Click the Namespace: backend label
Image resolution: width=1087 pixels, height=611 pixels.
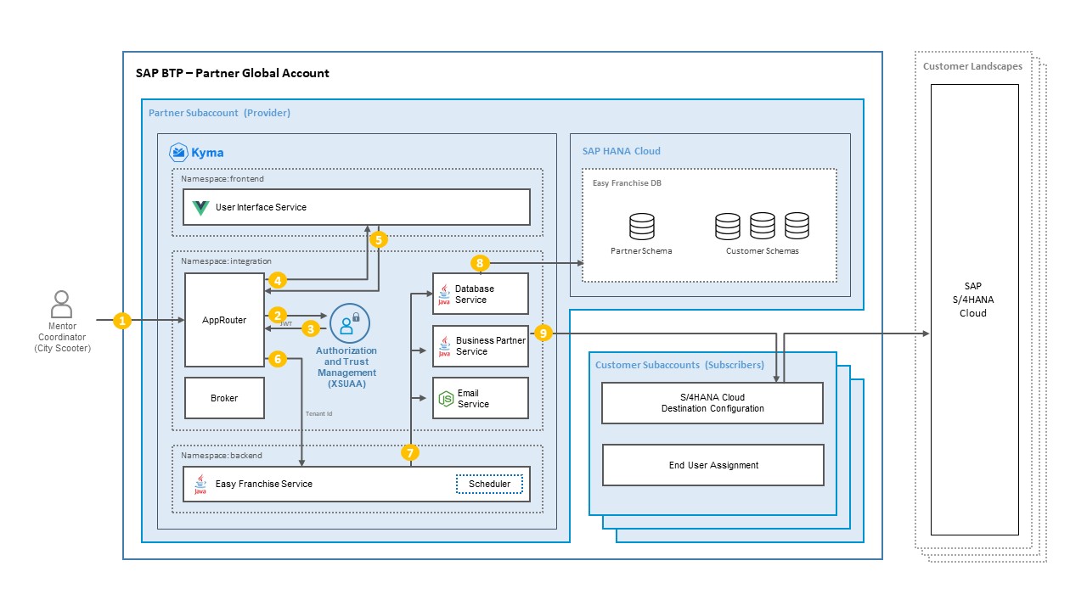[x=222, y=456]
